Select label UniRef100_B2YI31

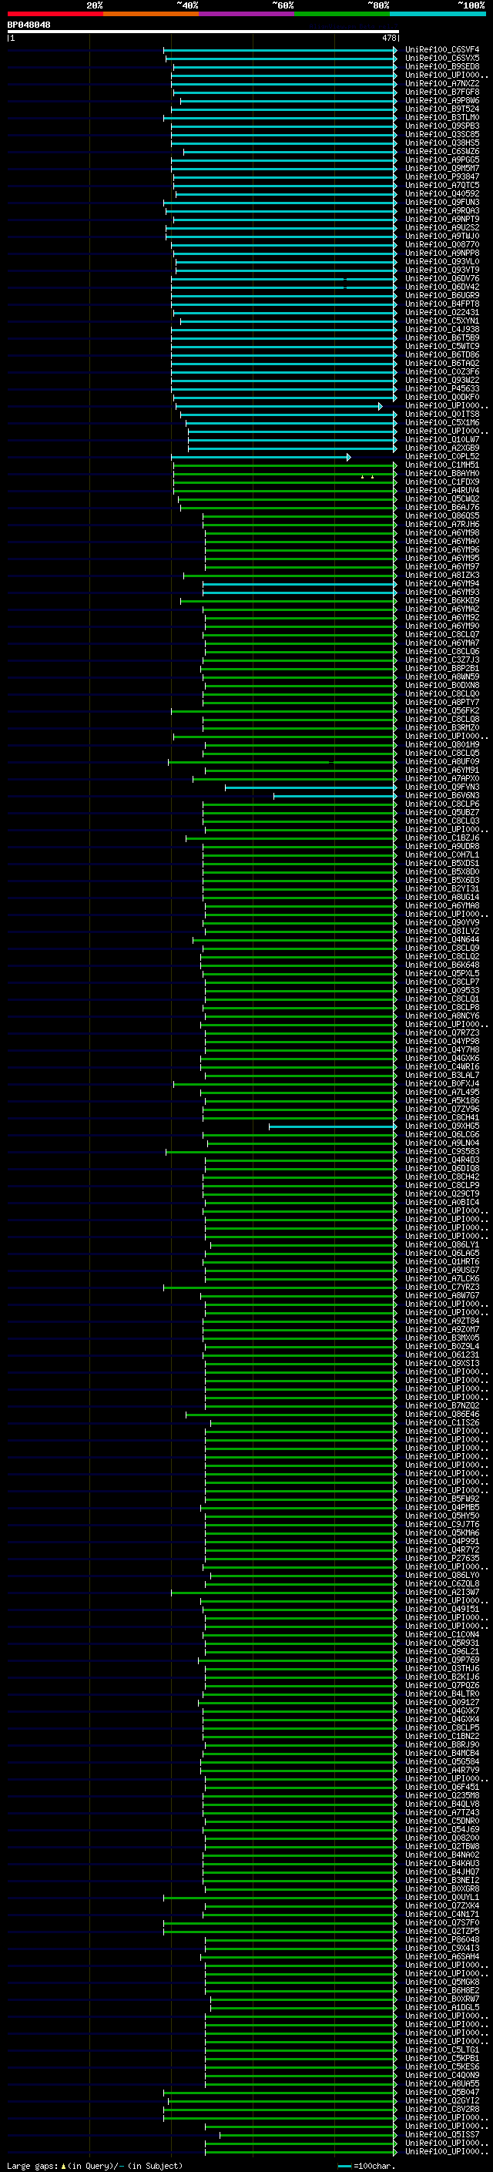click(x=442, y=888)
